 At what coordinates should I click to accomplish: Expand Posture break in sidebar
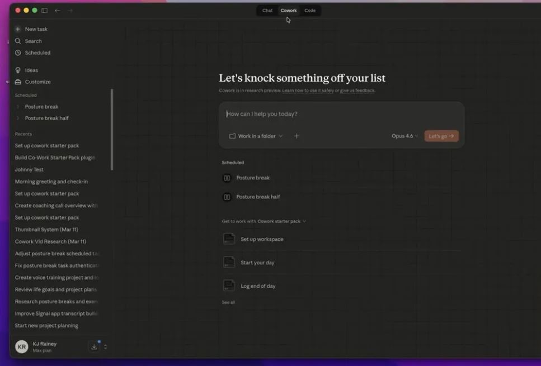tap(18, 107)
